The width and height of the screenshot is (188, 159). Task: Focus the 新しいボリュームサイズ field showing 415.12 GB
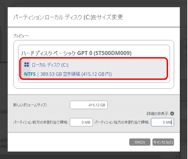[x=89, y=105]
